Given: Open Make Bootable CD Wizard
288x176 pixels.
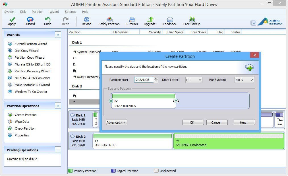Looking at the screenshot, I should [x=32, y=85].
